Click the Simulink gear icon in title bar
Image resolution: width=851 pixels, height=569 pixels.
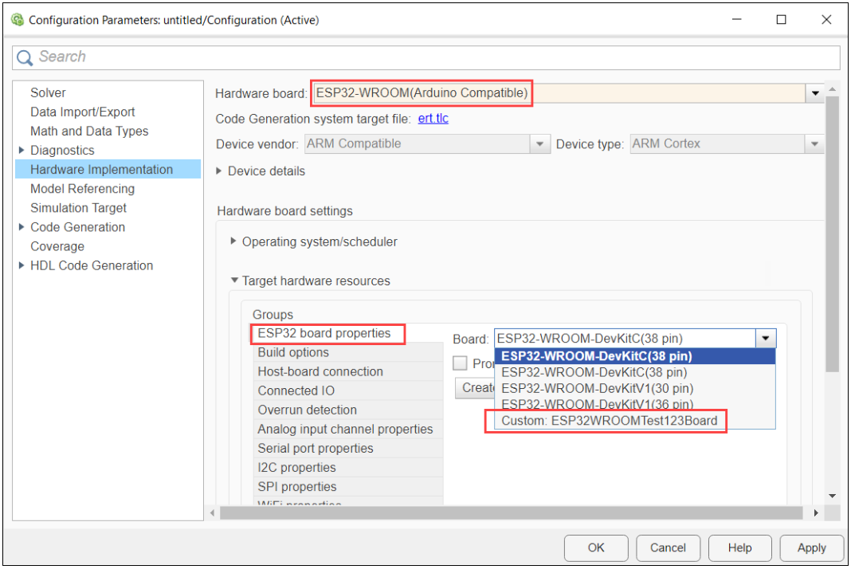coord(17,20)
